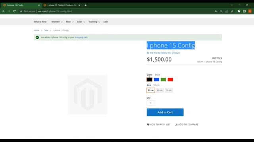
Task: Expand the Men dropdown chevron
Action: tap(73, 22)
